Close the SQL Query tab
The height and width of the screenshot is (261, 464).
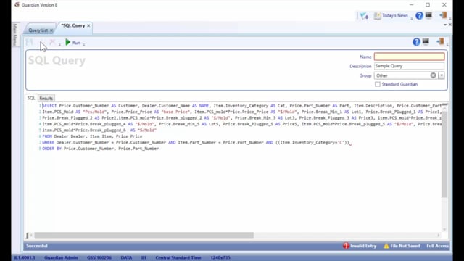tap(88, 26)
